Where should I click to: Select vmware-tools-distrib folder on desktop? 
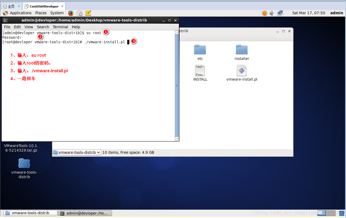coord(24,169)
